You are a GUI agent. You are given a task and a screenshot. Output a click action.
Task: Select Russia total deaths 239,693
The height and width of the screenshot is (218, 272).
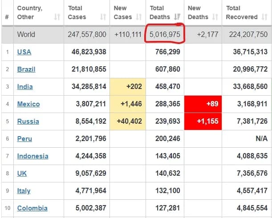tap(168, 121)
